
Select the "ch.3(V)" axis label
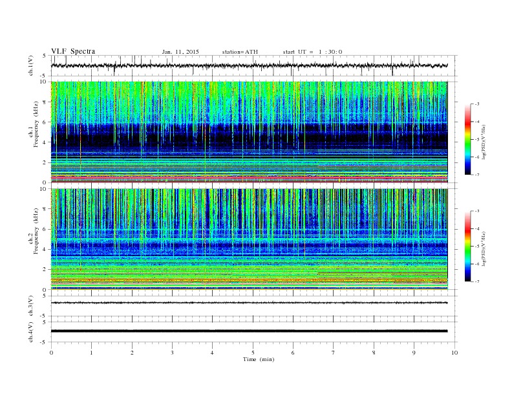point(30,306)
